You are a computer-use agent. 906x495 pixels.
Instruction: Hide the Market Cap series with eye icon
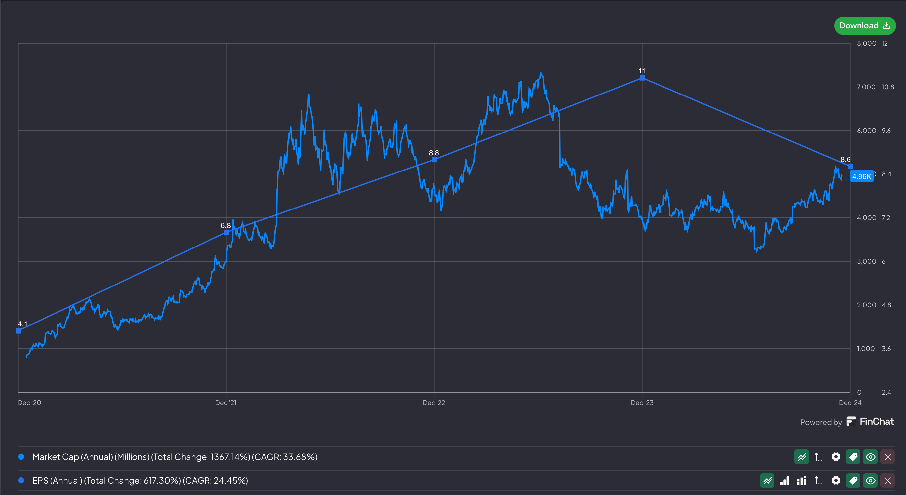click(x=870, y=457)
